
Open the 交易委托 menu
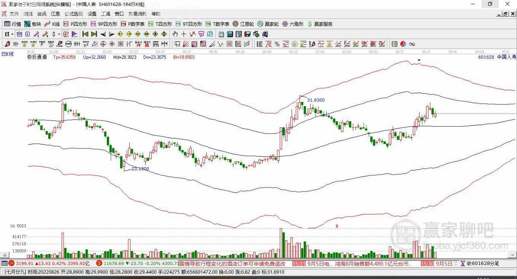[x=137, y=14]
